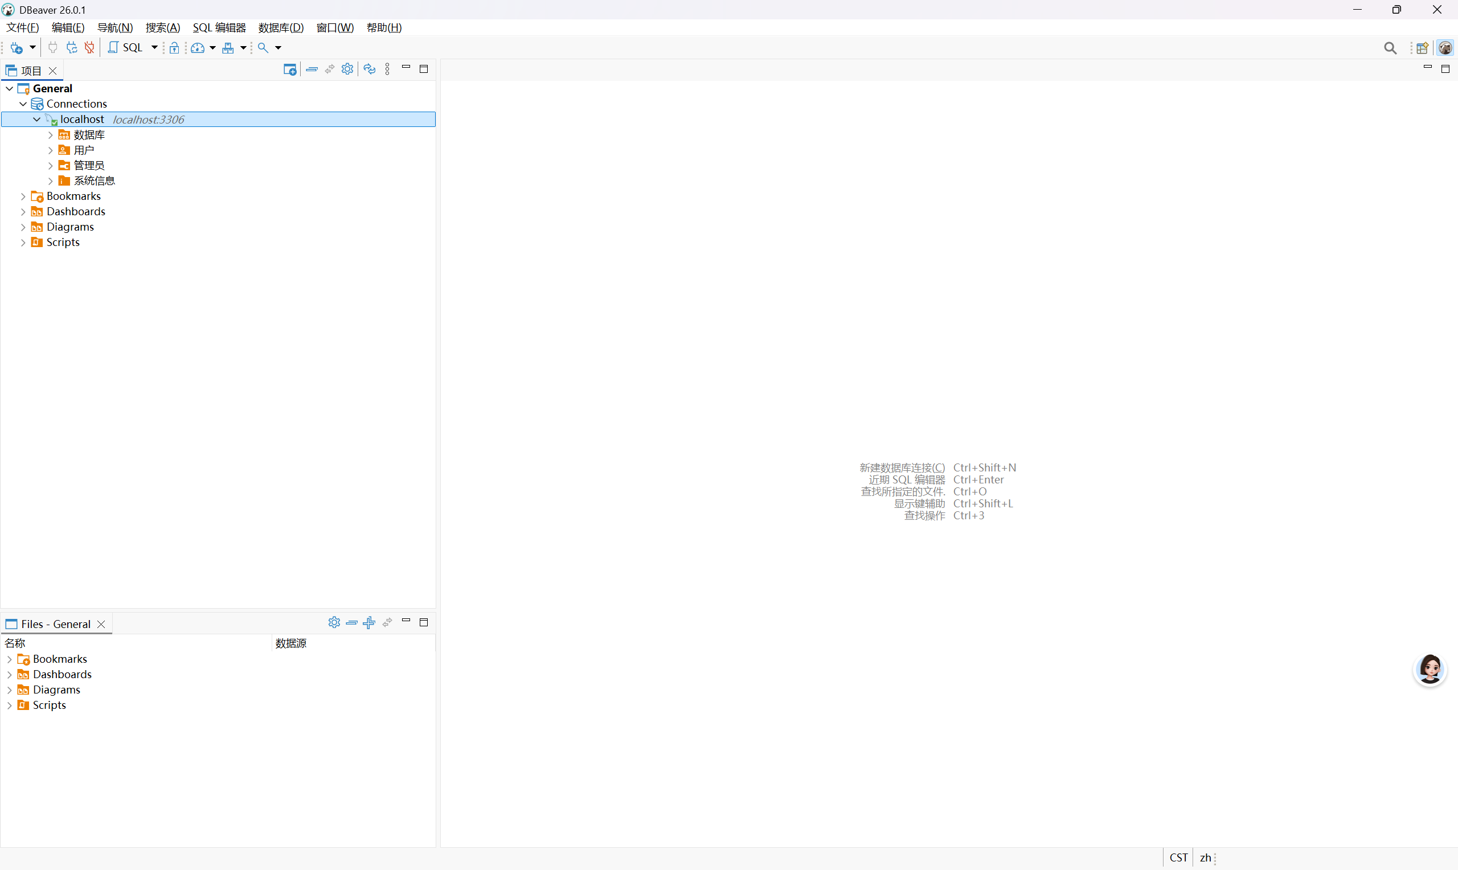Click the 新建数据库连接(C) link
This screenshot has width=1458, height=870.
[x=902, y=467]
